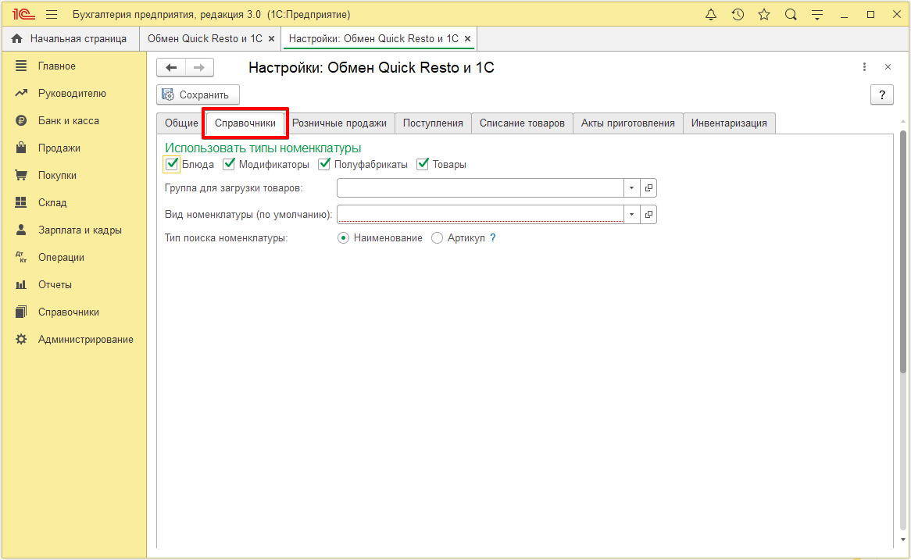Open Главное section in sidebar
This screenshot has width=911, height=560.
[73, 66]
